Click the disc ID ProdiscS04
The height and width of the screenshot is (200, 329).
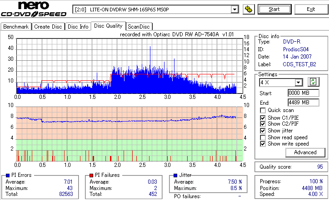(296, 49)
